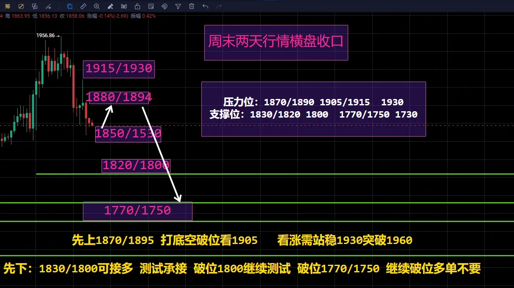Open the chip distribution (筹) tool
Viewport: 514px width, 288px height.
(7, 6)
